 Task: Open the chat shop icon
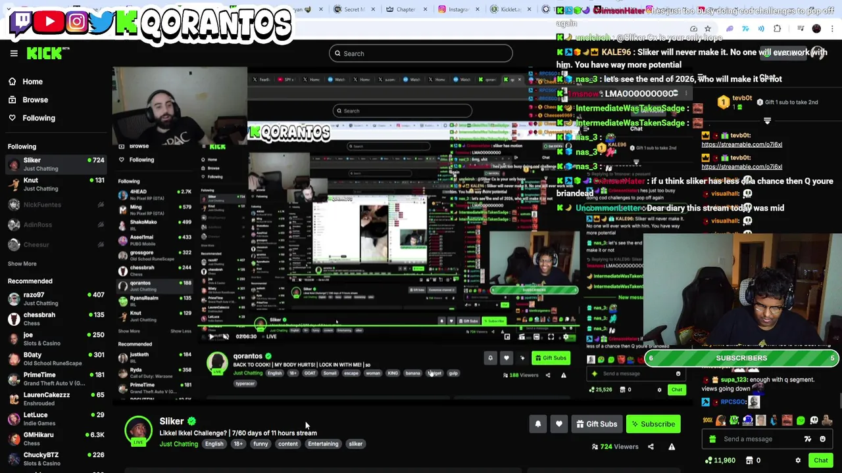(749, 461)
